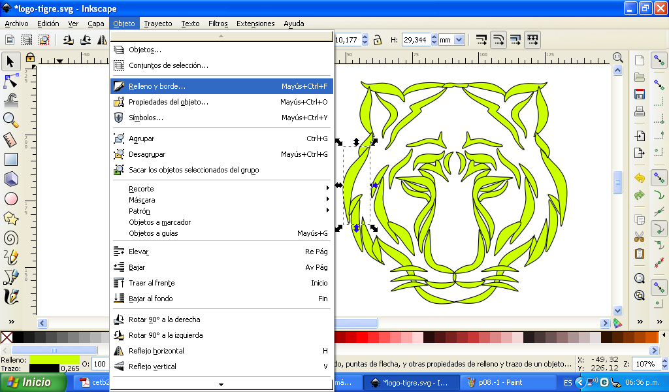Choose Desagrupar from Objeto menu
Viewport: 669px width, 392px height.
(x=221, y=154)
